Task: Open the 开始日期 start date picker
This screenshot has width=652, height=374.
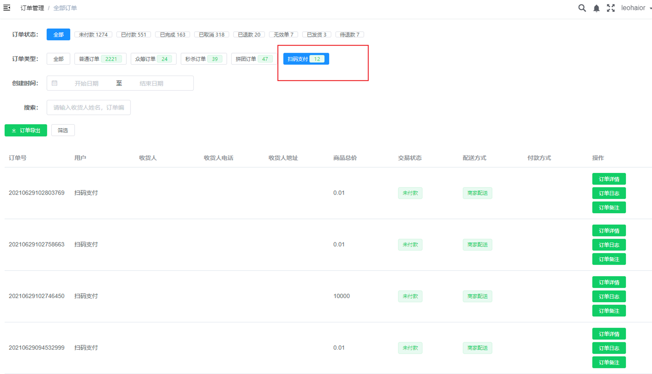Action: pos(86,83)
